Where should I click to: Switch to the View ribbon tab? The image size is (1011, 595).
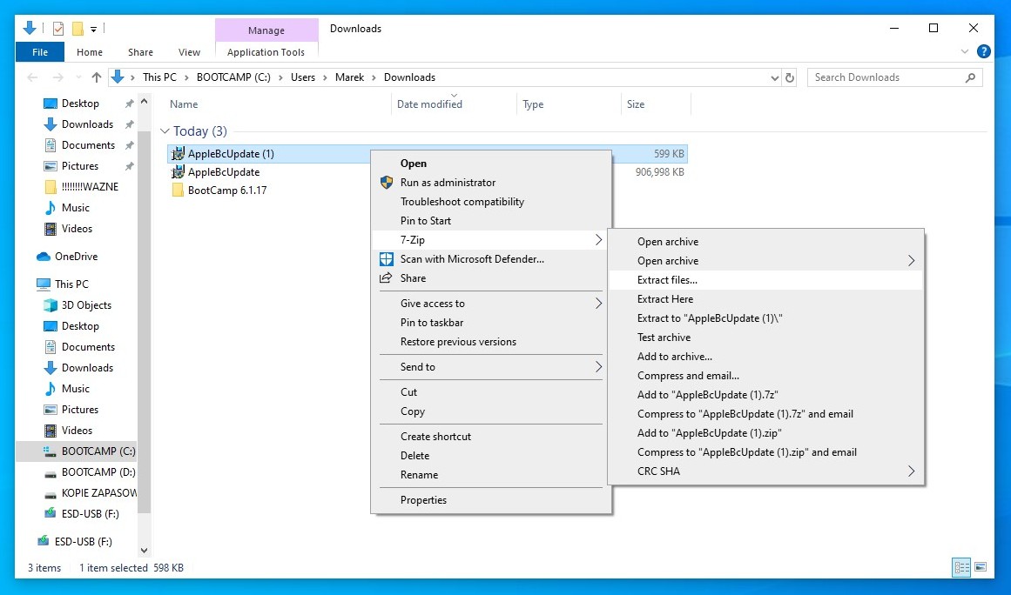[x=190, y=52]
